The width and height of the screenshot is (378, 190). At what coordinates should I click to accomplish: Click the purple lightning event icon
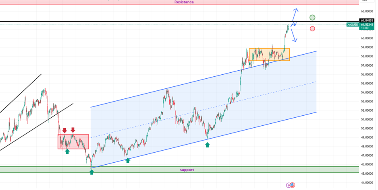tap(289, 185)
